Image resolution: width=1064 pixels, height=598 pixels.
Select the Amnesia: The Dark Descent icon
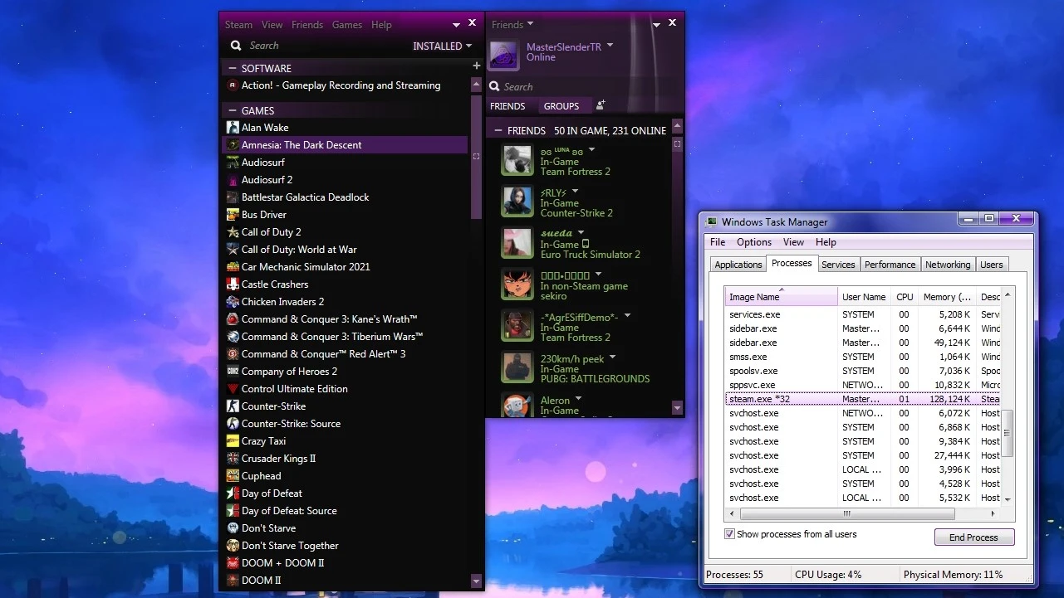(x=233, y=145)
